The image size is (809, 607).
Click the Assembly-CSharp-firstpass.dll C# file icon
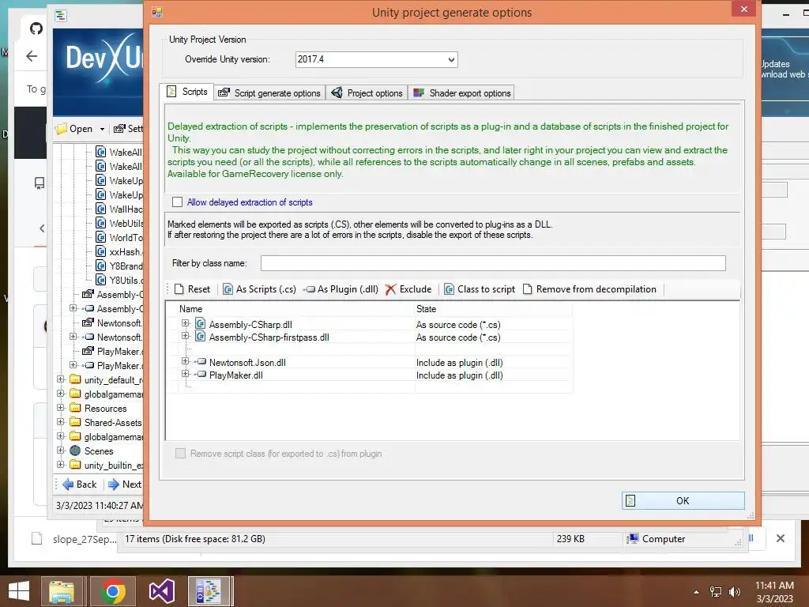(x=200, y=337)
